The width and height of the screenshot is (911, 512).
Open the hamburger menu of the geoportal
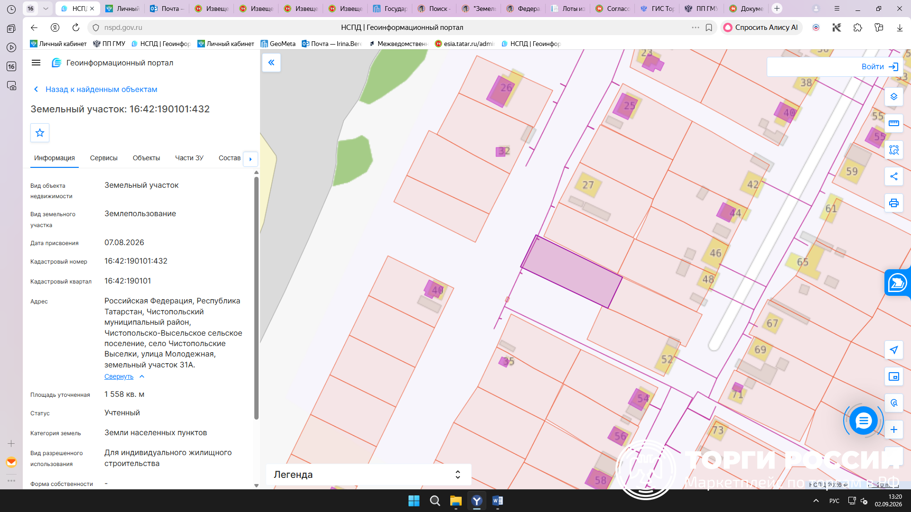tap(36, 63)
